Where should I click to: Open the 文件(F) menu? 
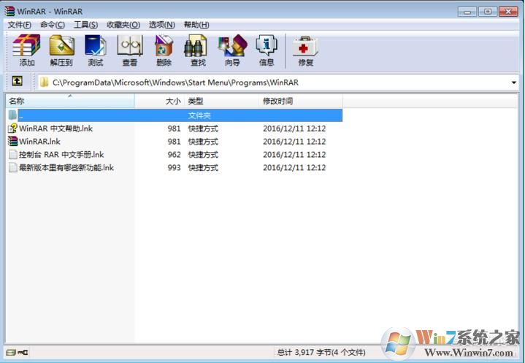tap(20, 25)
